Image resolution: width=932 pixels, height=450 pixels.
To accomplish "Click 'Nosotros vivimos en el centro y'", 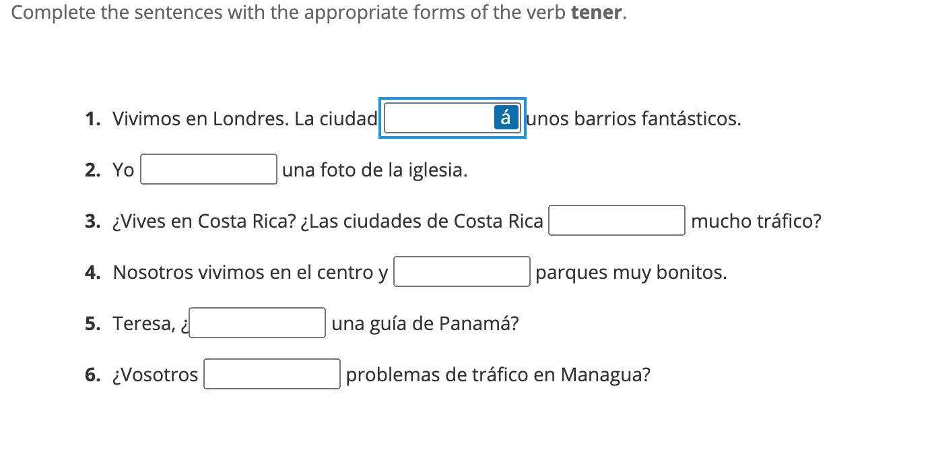I will (x=250, y=272).
